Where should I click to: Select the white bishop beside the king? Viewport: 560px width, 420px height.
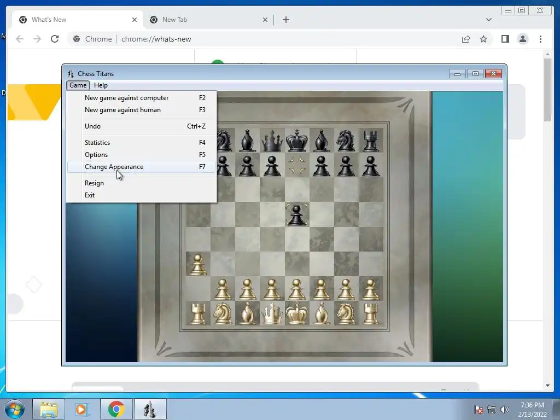pos(322,313)
